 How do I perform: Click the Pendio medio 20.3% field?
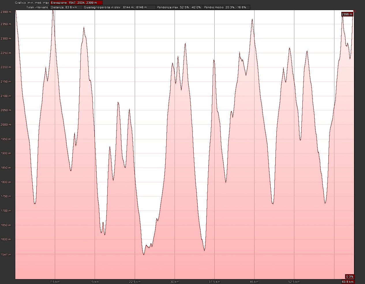tap(226, 7)
